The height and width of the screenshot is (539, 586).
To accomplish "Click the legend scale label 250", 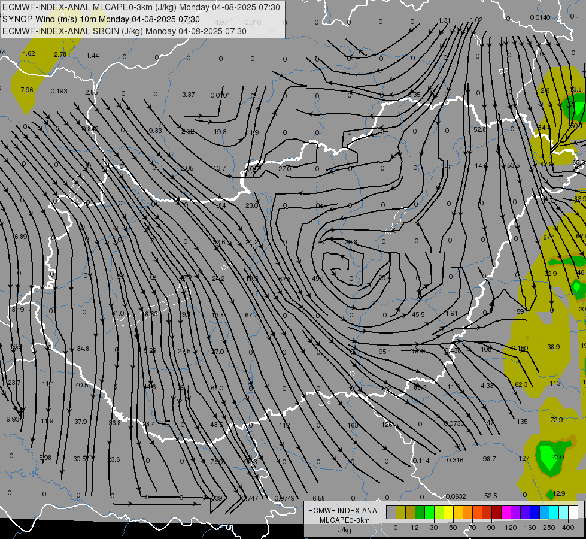I will click(549, 528).
